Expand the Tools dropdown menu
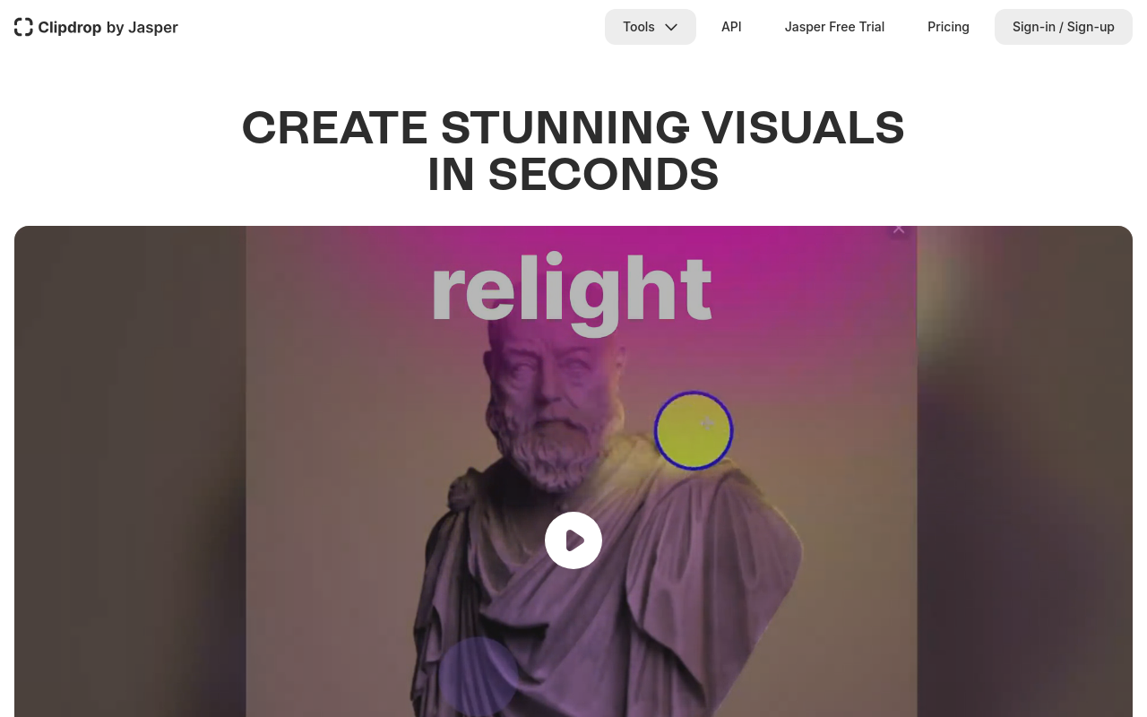Image resolution: width=1147 pixels, height=717 pixels. [x=651, y=27]
